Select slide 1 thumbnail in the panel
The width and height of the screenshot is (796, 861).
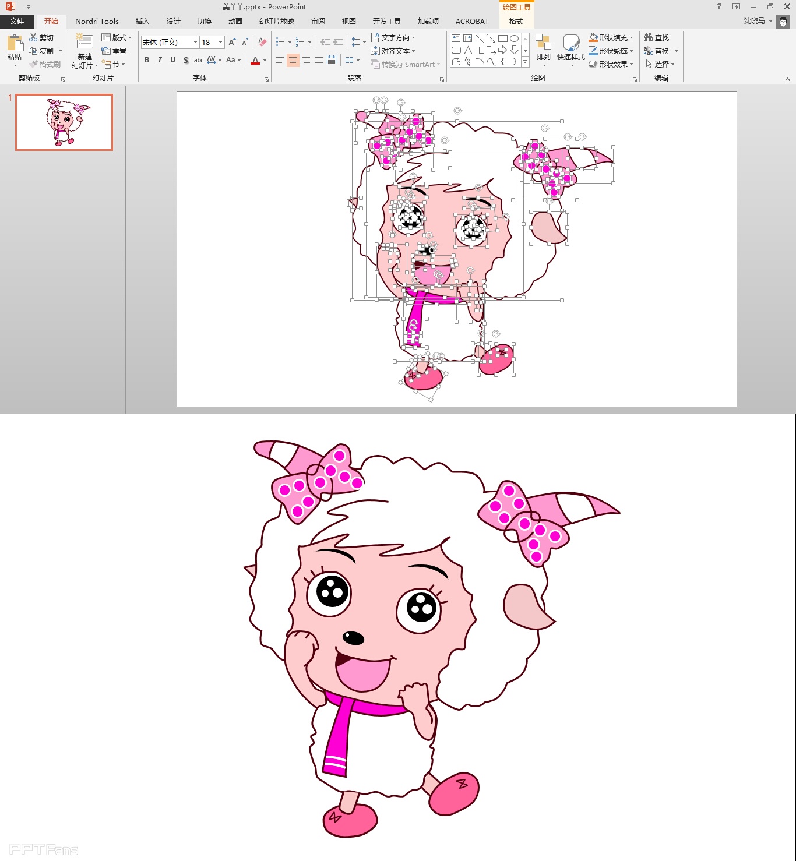64,122
